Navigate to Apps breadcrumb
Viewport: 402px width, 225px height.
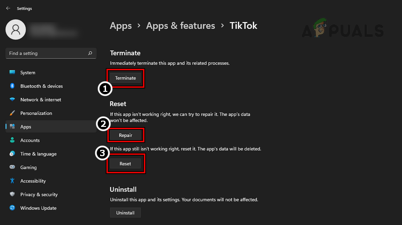121,26
